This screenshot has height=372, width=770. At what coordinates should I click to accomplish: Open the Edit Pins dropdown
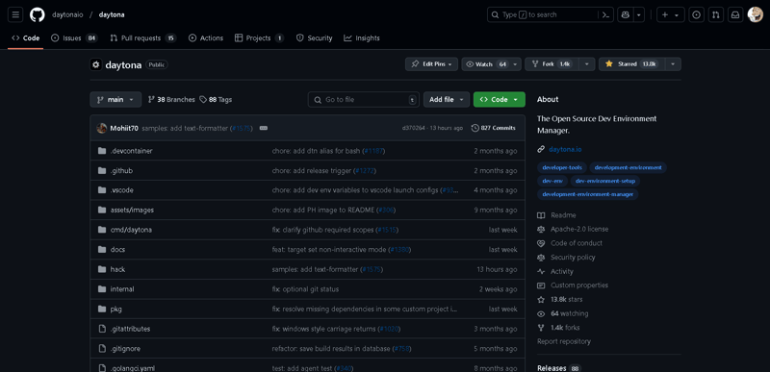click(x=431, y=64)
